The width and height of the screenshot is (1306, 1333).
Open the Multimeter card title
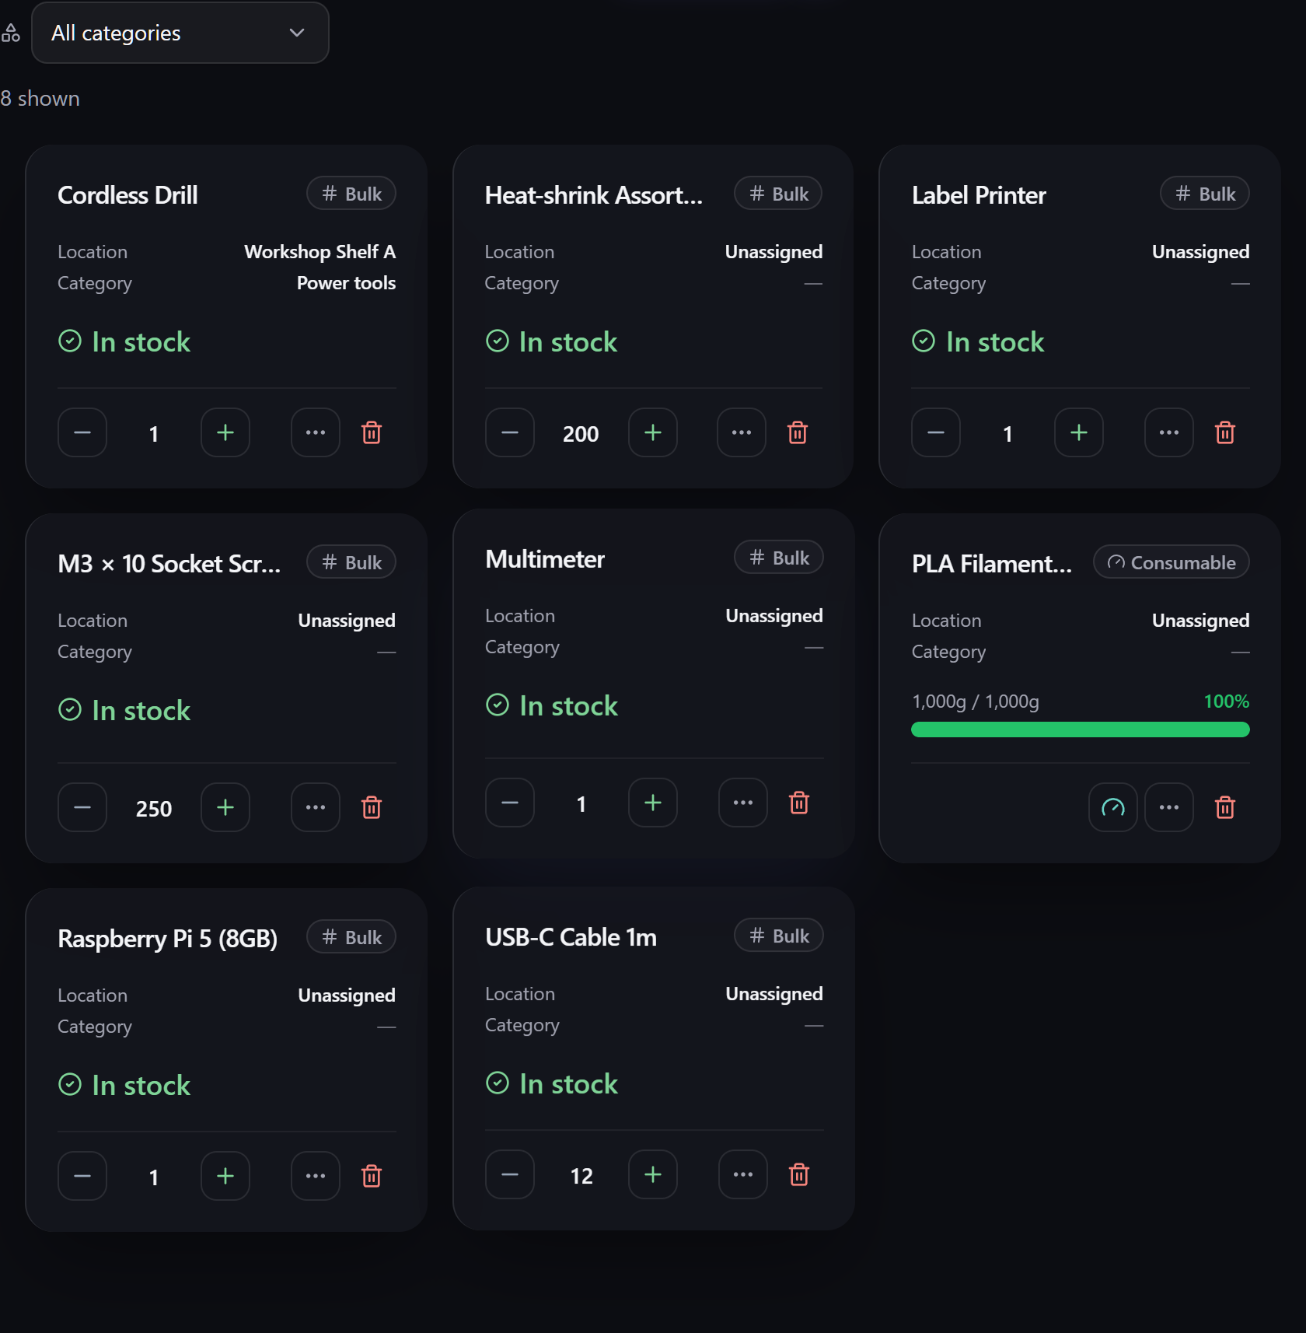click(545, 559)
